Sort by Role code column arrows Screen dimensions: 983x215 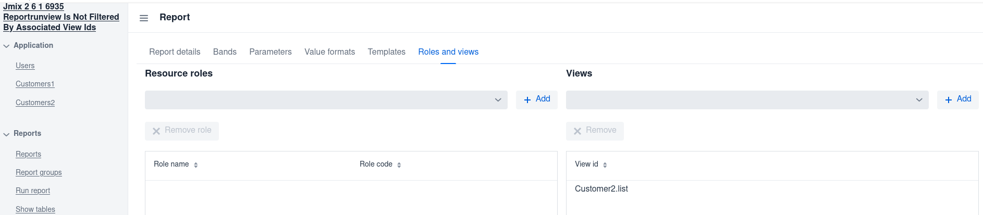pos(399,165)
